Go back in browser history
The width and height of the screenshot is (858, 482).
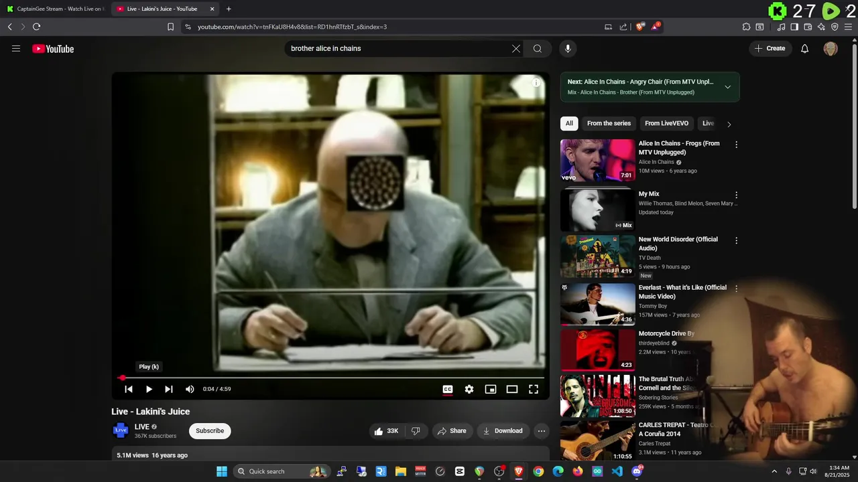10,27
